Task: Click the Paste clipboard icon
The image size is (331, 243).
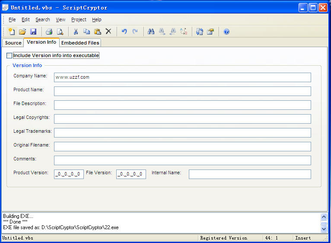Action: [98, 32]
